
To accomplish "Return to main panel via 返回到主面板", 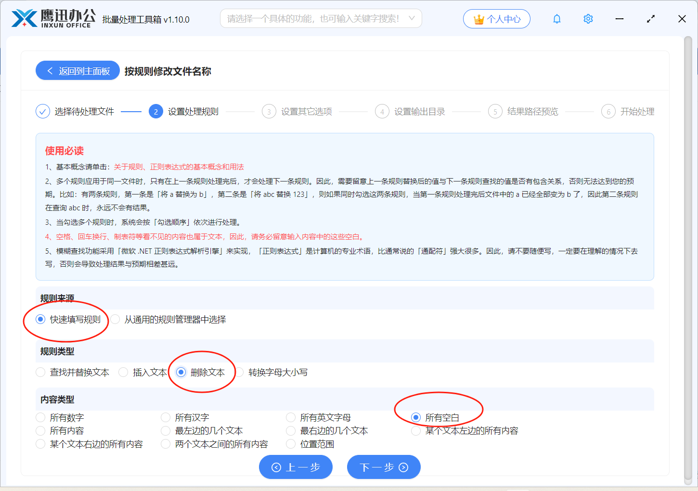I will click(78, 71).
